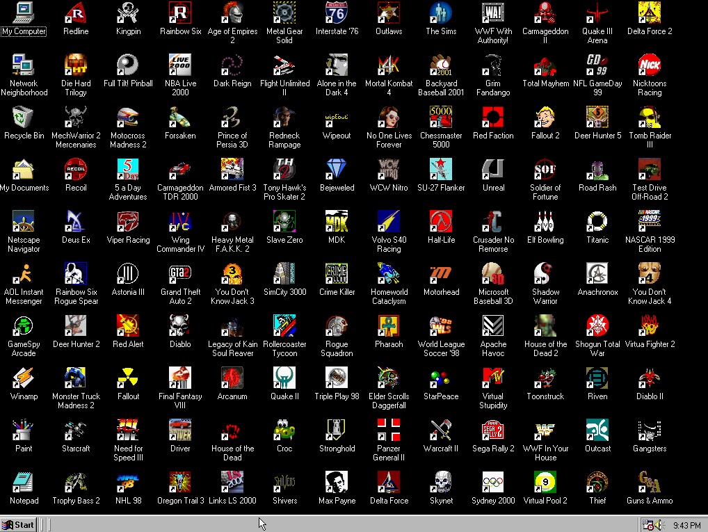Open Quake III Arena
708x532 pixels.
click(597, 14)
